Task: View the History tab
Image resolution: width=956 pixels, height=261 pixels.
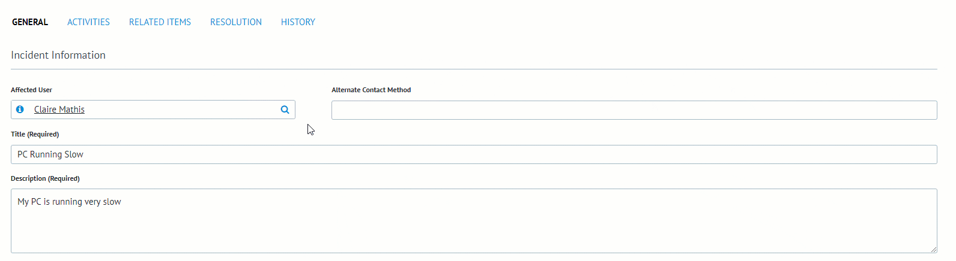Action: tap(298, 22)
